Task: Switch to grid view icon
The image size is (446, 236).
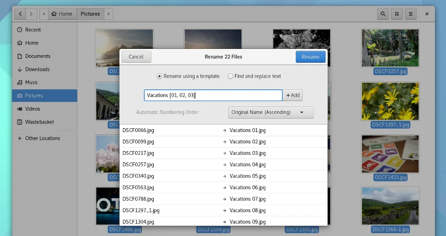Action: [397, 14]
